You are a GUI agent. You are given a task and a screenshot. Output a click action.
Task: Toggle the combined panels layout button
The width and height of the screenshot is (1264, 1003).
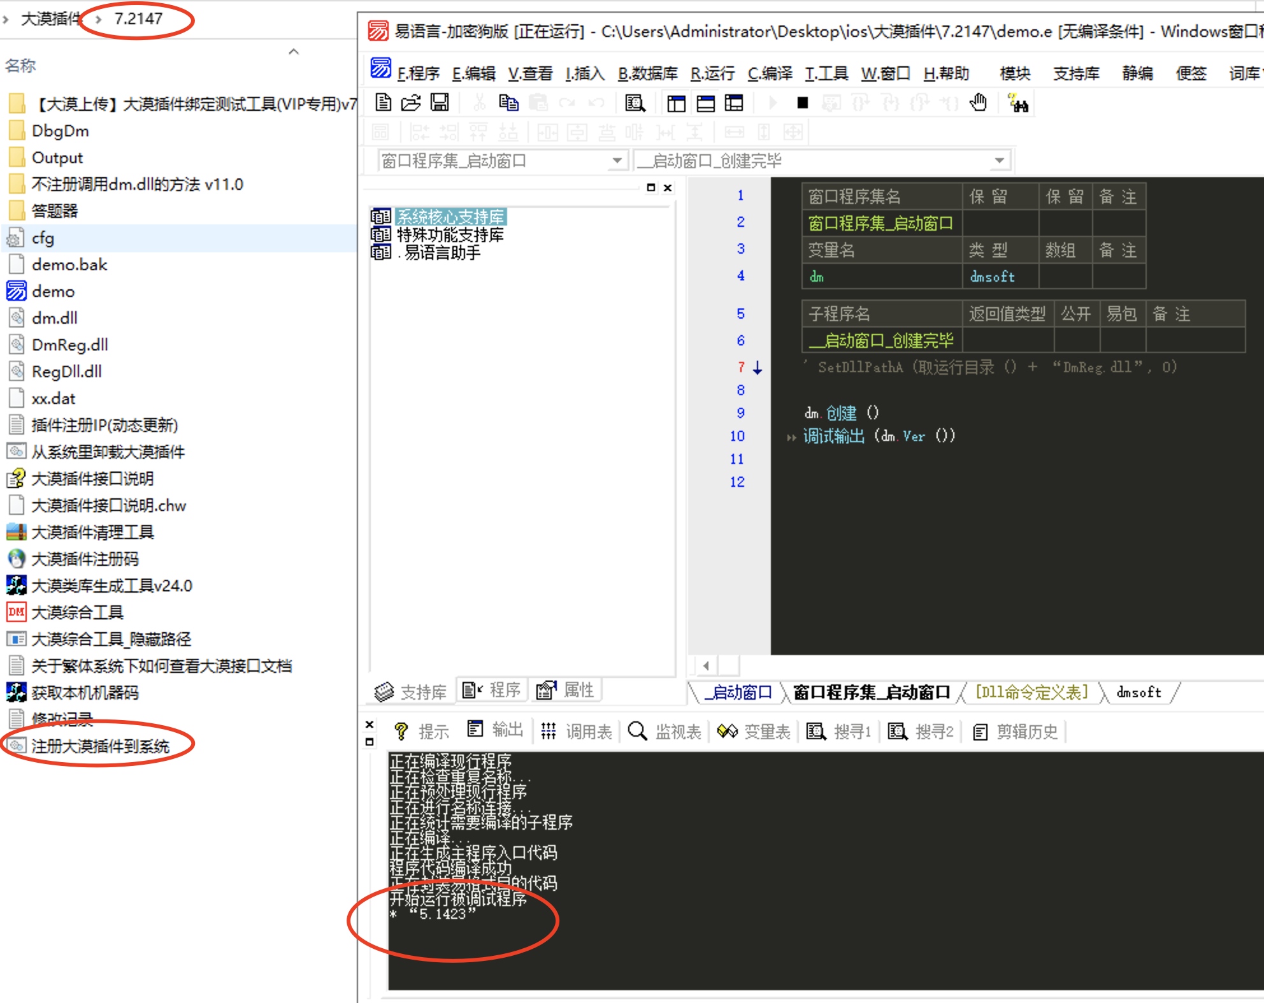[734, 103]
